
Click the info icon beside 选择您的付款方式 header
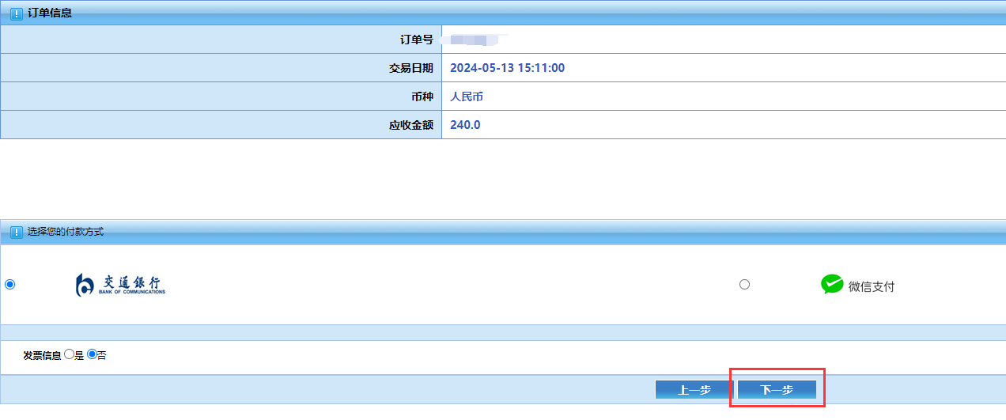(17, 233)
